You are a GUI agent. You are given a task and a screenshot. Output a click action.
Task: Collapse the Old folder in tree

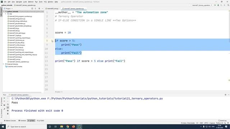point(6,14)
